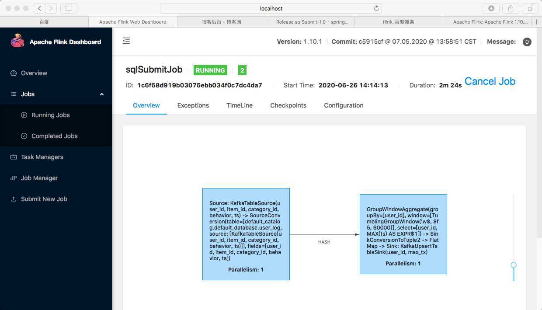Switch to the TimeLine tab
The image size is (542, 310).
tap(240, 105)
